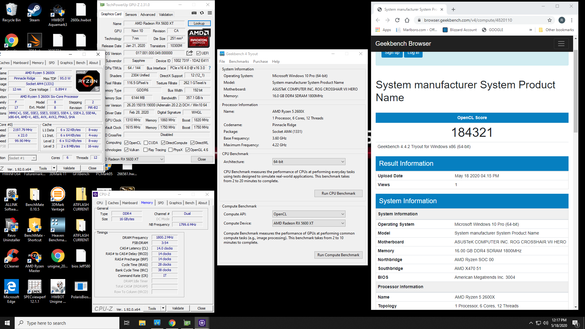Screen dimensions: 585x329
Task: Click the Lookup button in GPU-Z
Action: click(x=199, y=23)
